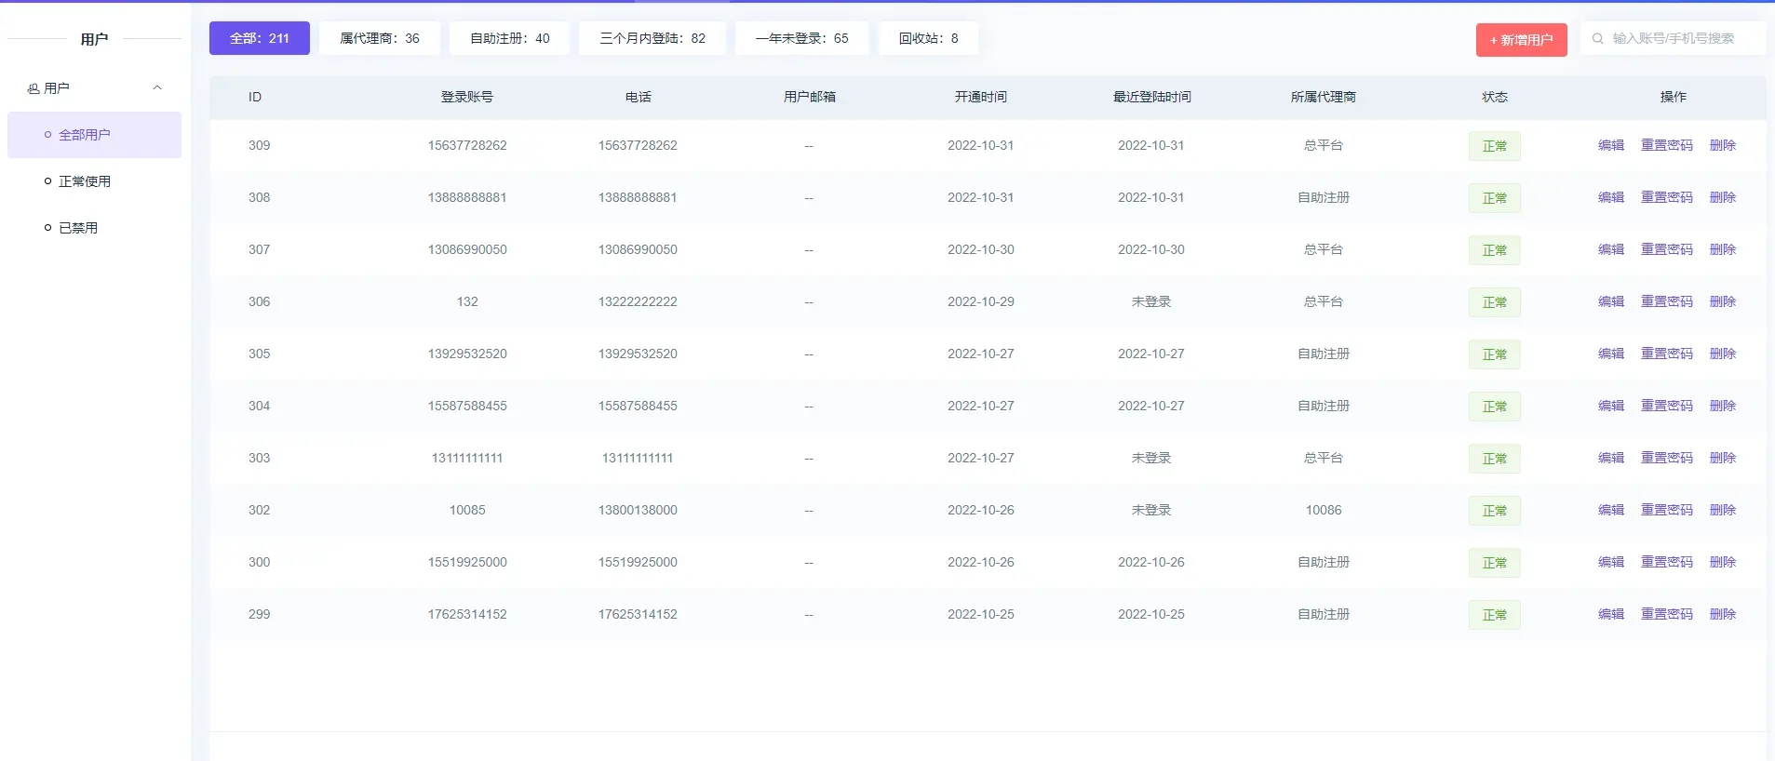Viewport: 1775px width, 761px height.
Task: Filter by 三个月内登陆: 82 tab
Action: (652, 38)
